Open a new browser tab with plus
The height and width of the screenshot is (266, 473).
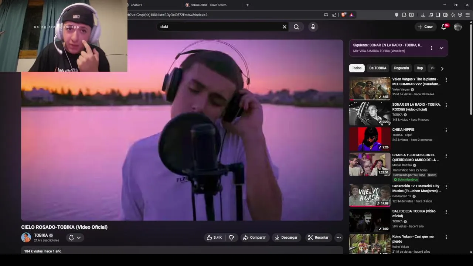pos(247,5)
